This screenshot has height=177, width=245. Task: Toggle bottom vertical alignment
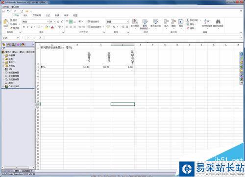(74, 22)
